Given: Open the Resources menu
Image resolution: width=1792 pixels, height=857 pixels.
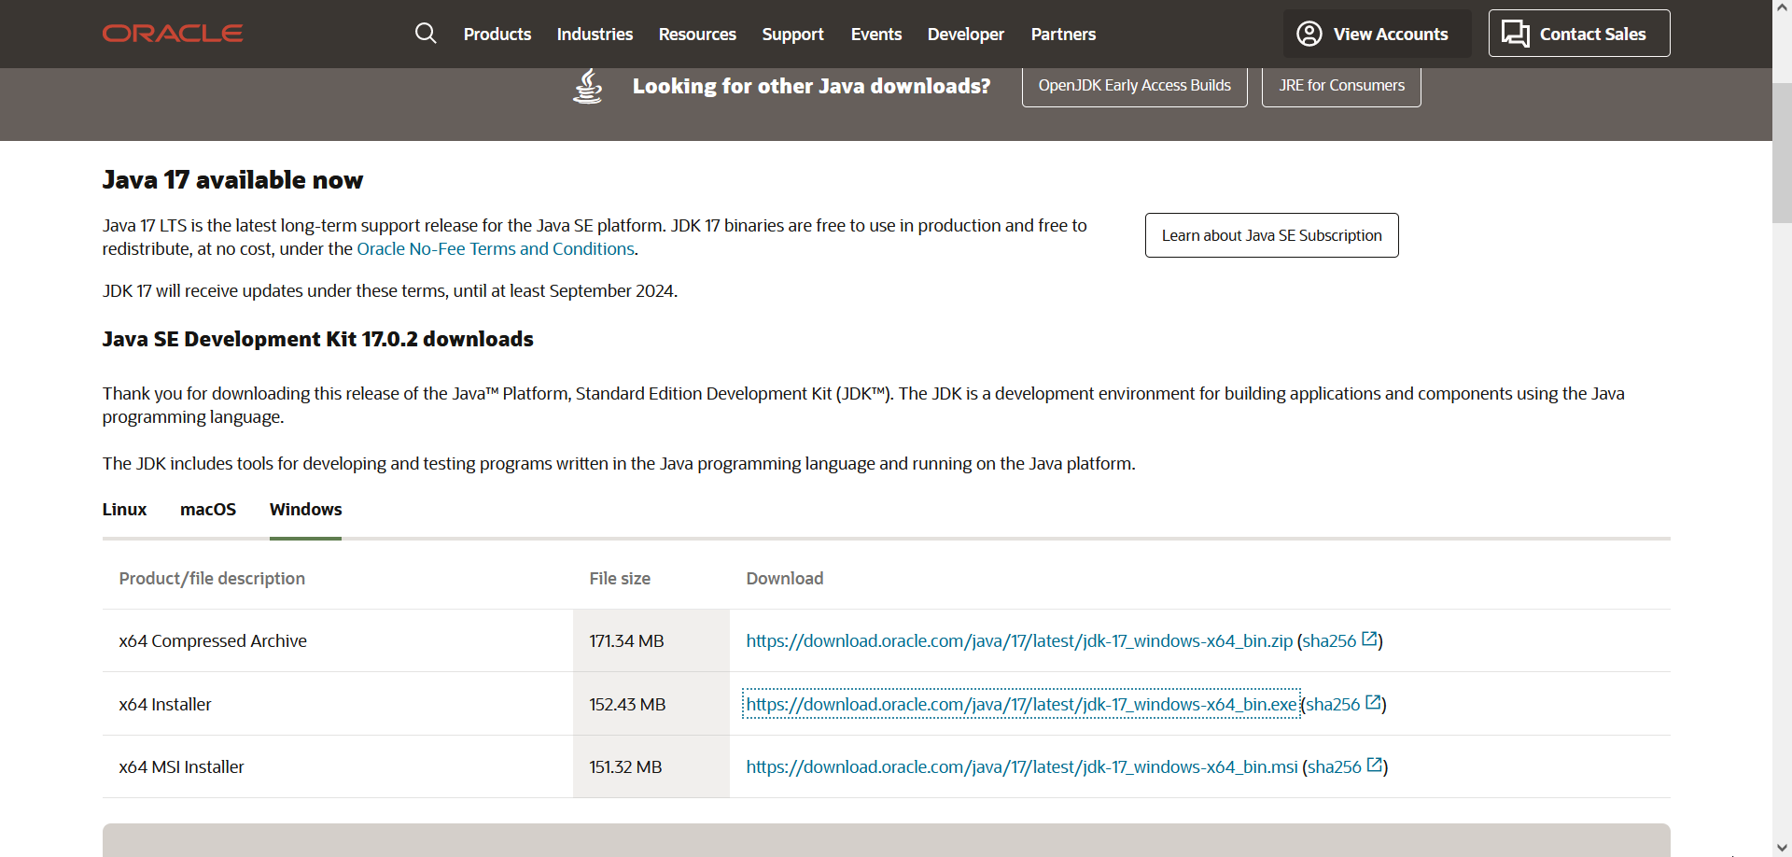Looking at the screenshot, I should pyautogui.click(x=697, y=35).
